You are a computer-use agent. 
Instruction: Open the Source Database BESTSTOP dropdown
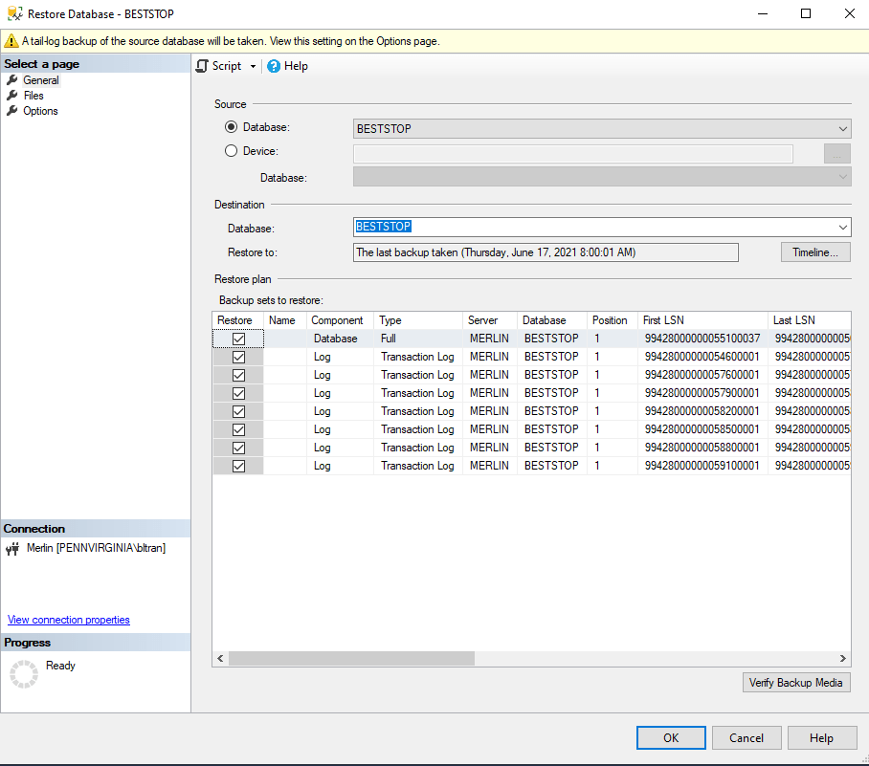pyautogui.click(x=842, y=129)
